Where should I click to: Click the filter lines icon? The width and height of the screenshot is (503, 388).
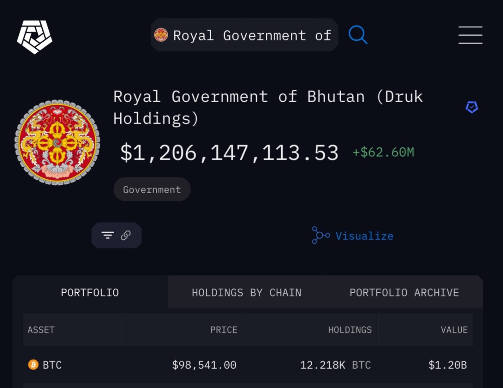108,236
